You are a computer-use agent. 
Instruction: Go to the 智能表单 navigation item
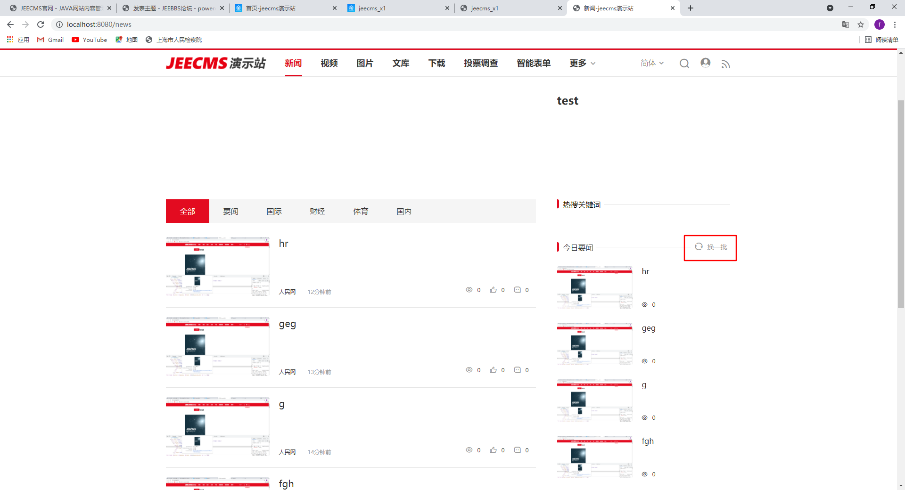pos(534,63)
